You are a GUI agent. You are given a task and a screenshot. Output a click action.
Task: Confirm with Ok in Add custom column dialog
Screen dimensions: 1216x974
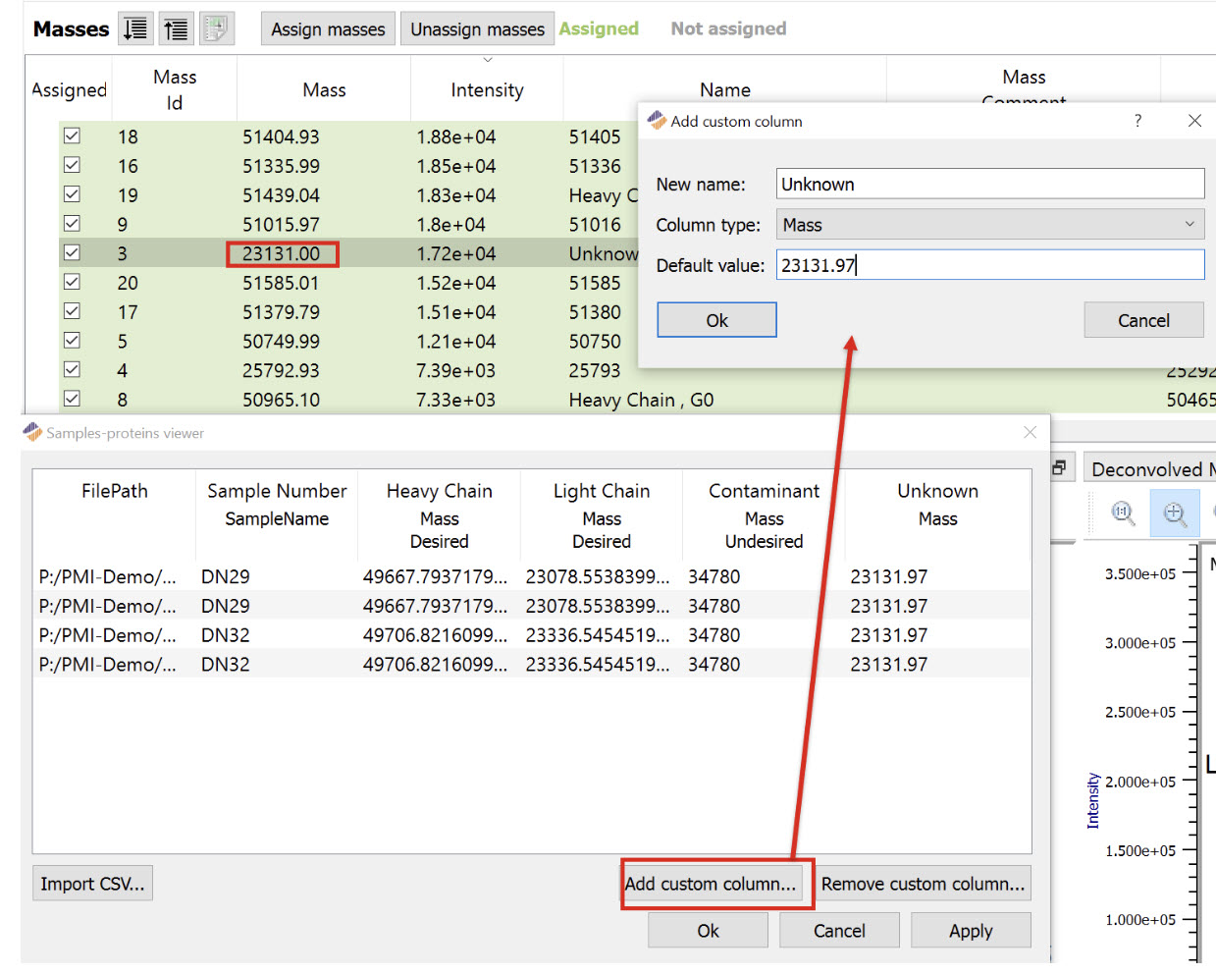point(716,320)
